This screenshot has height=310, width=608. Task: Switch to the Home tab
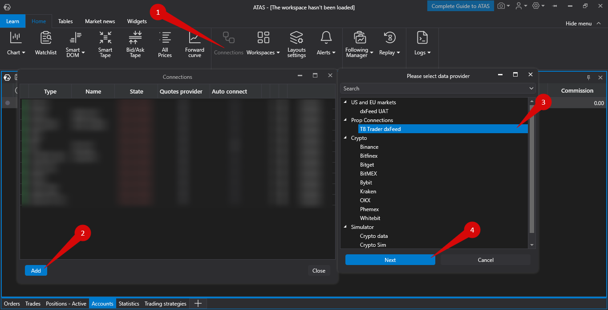tap(39, 21)
